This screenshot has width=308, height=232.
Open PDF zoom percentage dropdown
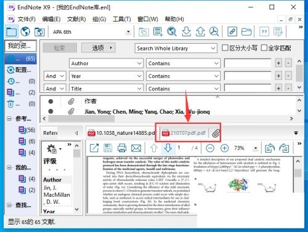256,148
